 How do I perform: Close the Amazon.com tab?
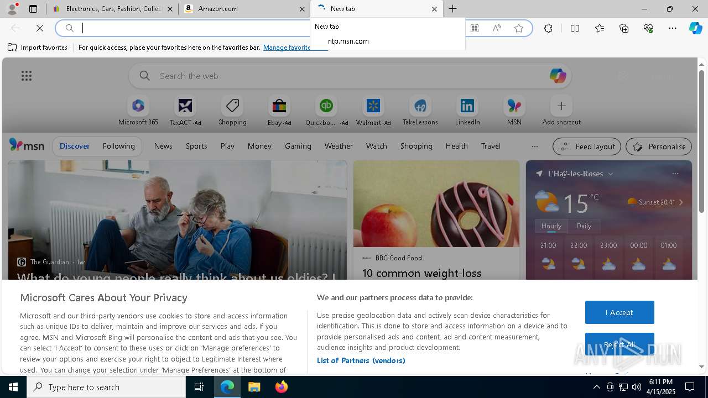point(302,9)
